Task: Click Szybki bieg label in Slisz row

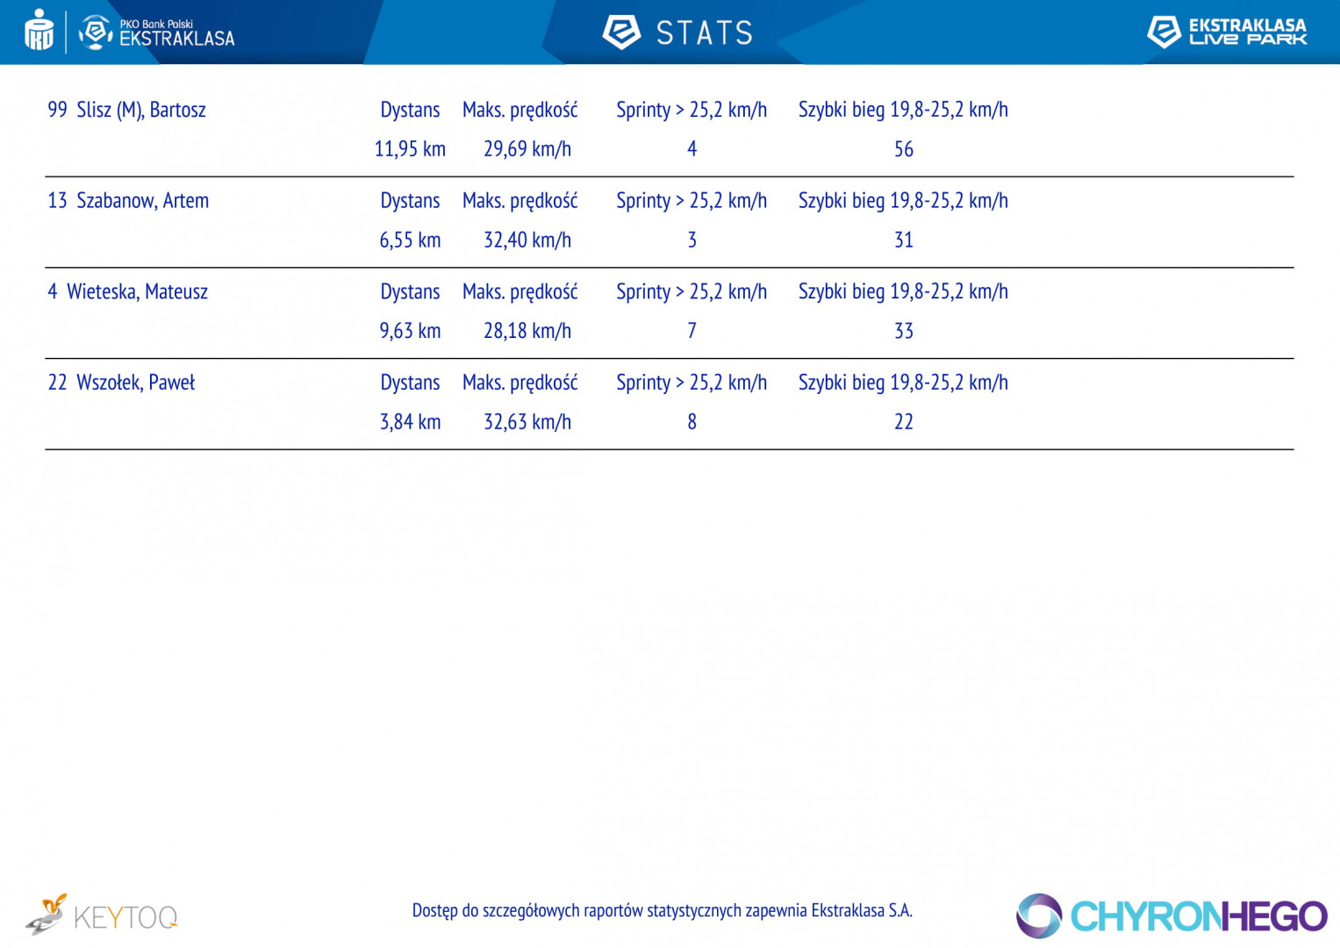Action: [x=903, y=110]
